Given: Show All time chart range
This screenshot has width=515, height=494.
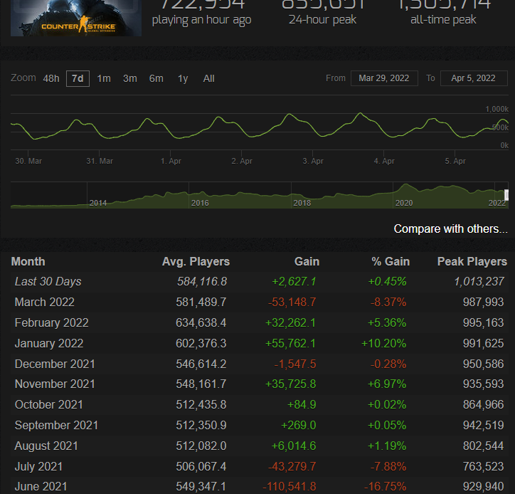Looking at the screenshot, I should (x=208, y=78).
